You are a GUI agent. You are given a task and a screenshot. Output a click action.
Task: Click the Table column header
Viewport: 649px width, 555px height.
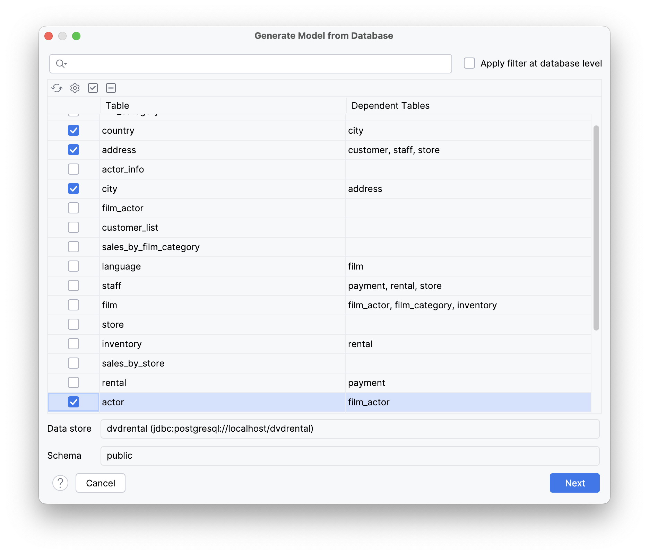[117, 106]
